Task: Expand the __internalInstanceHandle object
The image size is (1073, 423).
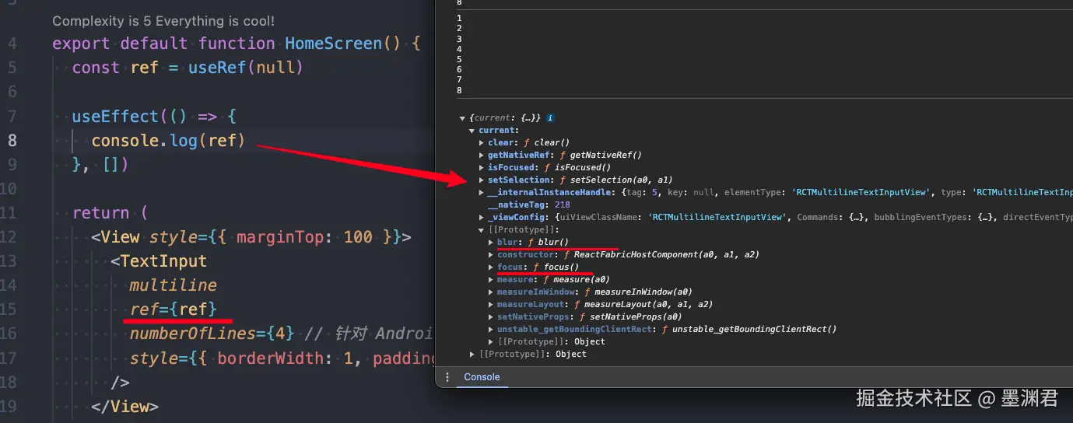Action: point(482,193)
